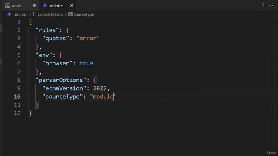
Task: Click the ESLint icon in the breadcrumb
Action: [10, 14]
